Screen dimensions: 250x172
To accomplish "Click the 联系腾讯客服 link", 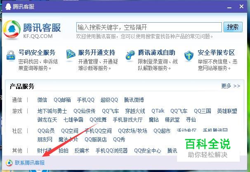I will [x=30, y=163].
